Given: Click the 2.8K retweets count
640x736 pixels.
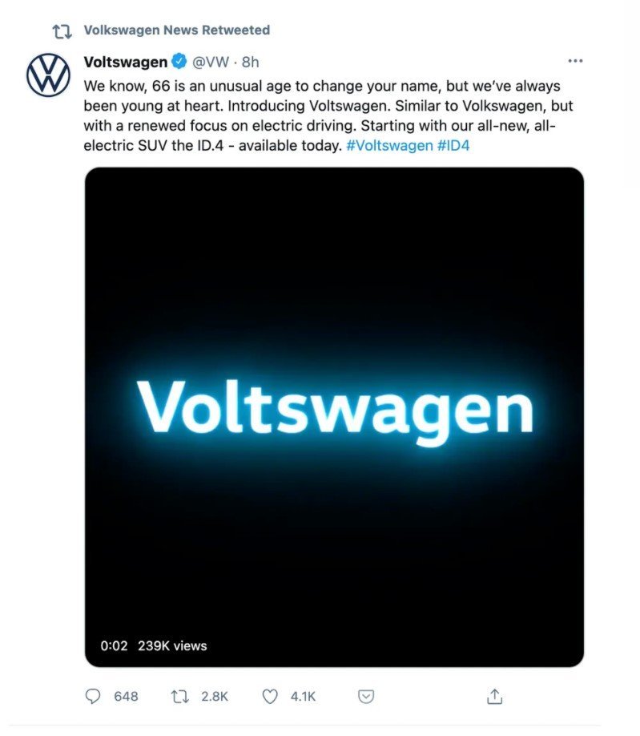Looking at the screenshot, I should point(215,696).
